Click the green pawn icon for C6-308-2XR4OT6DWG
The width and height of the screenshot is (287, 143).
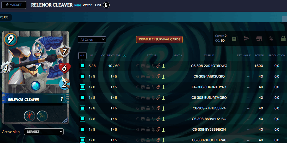(164, 66)
